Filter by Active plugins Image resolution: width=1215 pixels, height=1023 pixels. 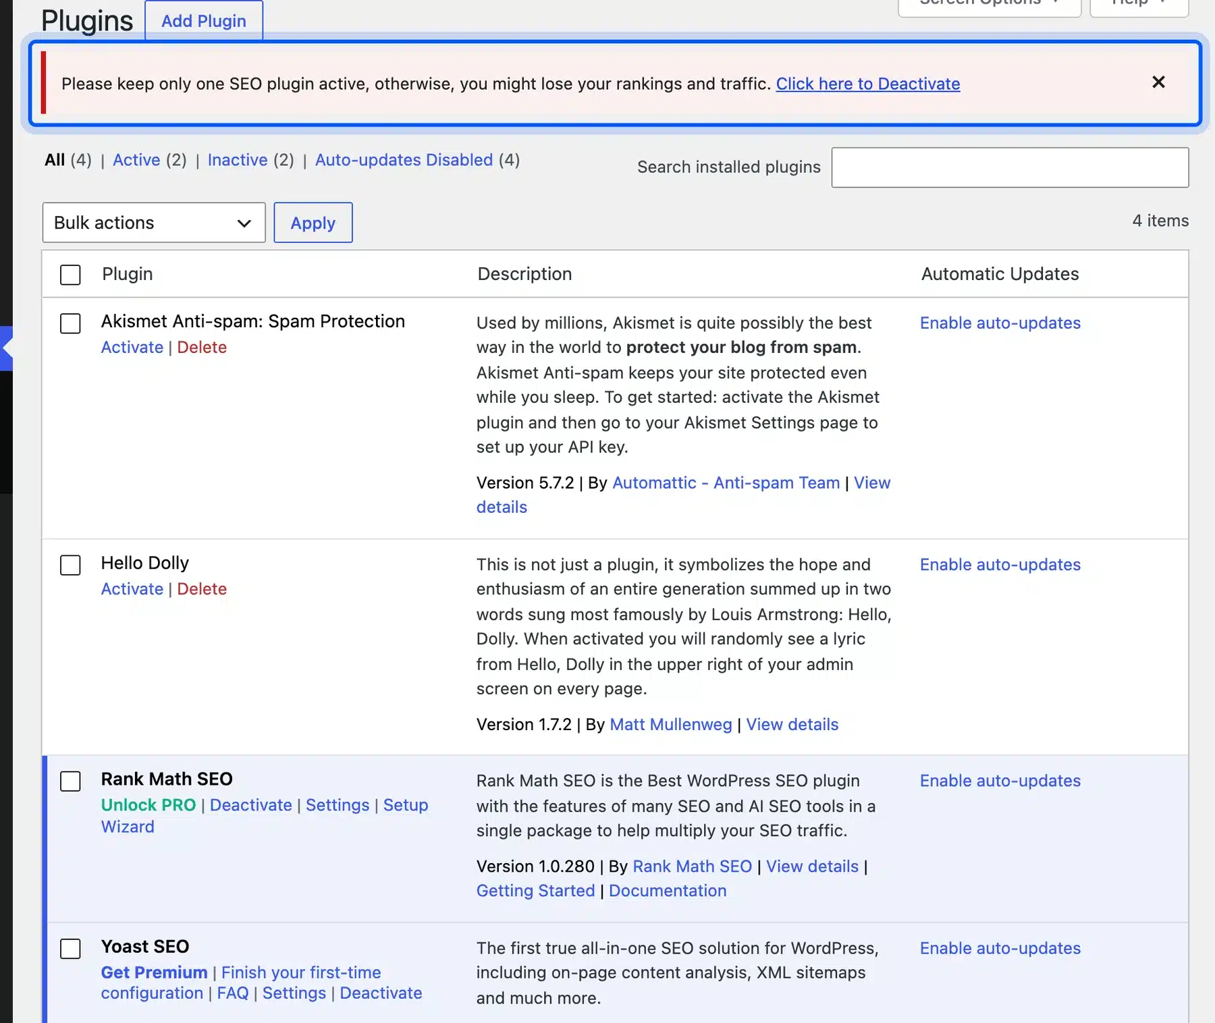136,160
